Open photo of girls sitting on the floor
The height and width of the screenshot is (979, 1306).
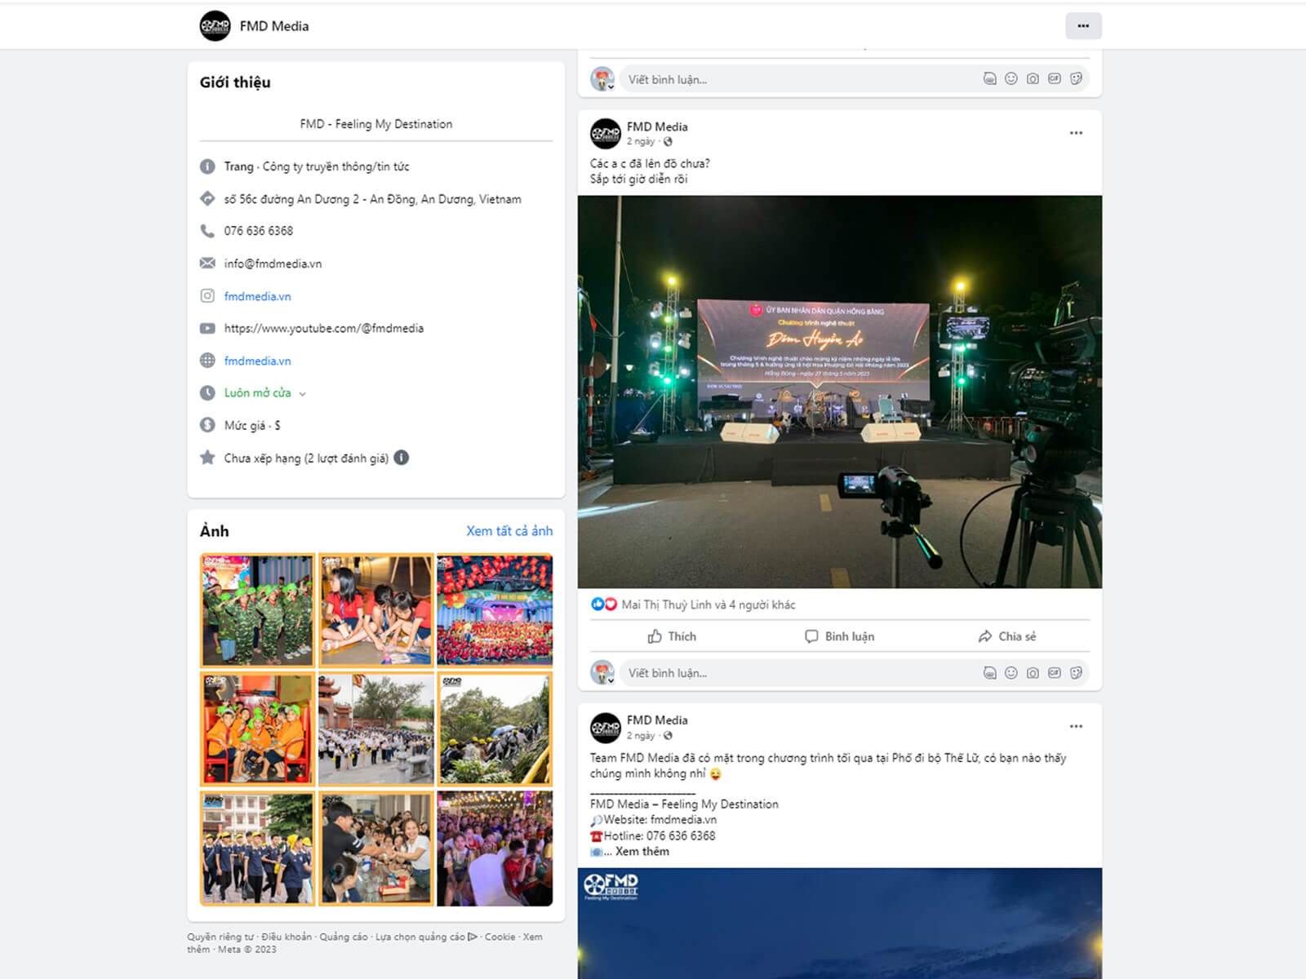pyautogui.click(x=375, y=610)
